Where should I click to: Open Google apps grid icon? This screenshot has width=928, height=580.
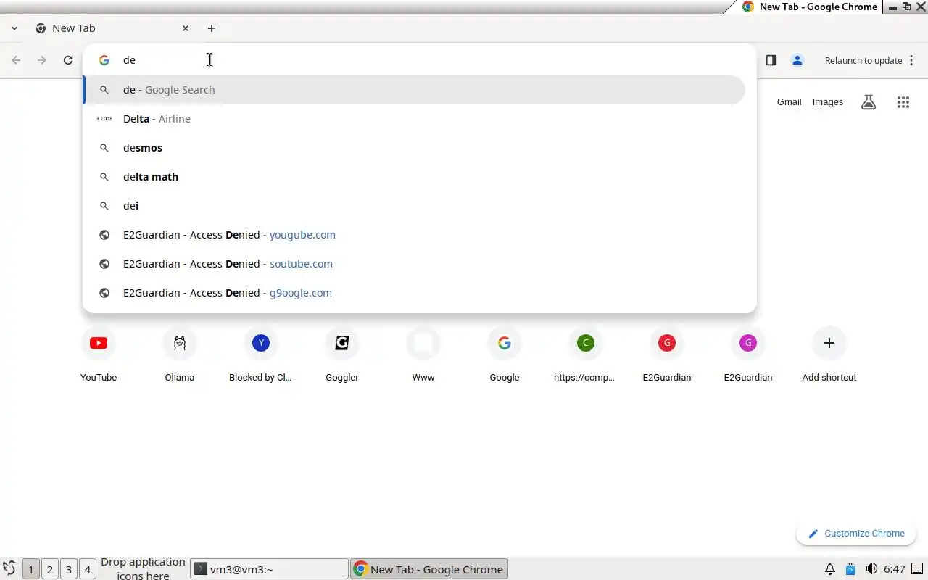903,102
